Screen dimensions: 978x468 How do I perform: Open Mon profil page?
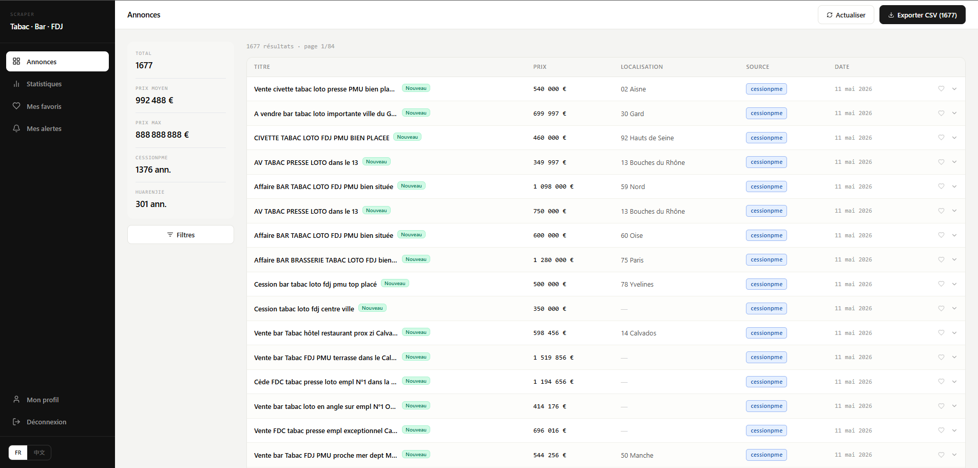tap(57, 400)
